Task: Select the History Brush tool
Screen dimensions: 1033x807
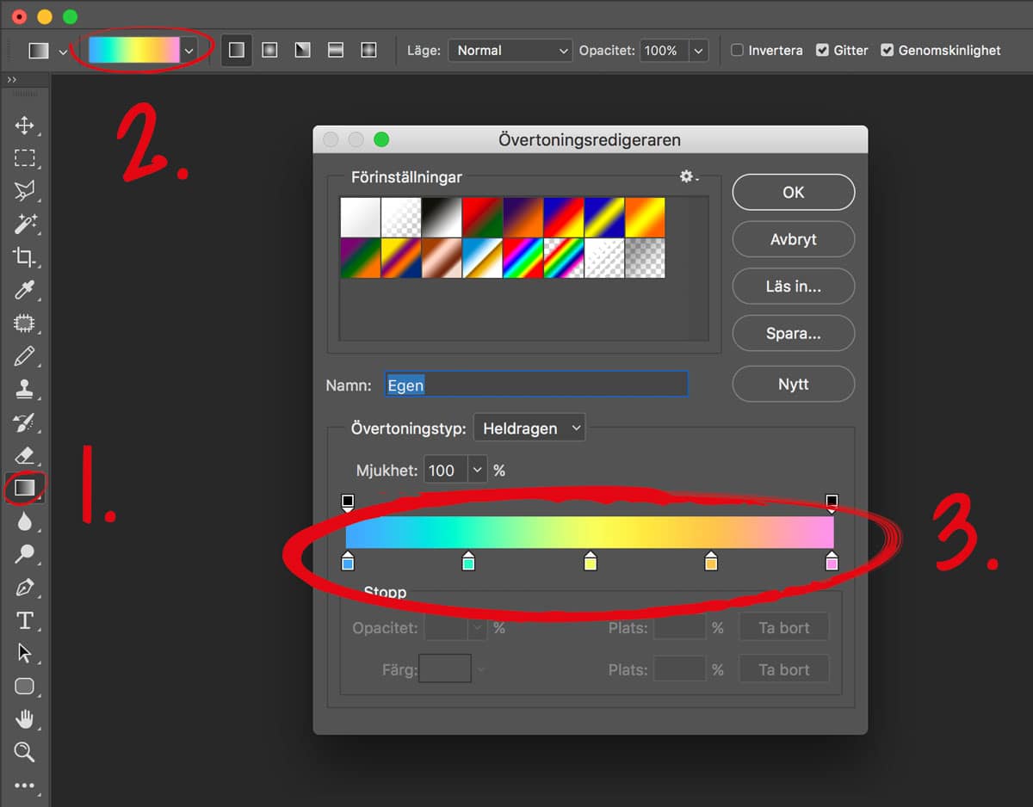Action: (24, 422)
